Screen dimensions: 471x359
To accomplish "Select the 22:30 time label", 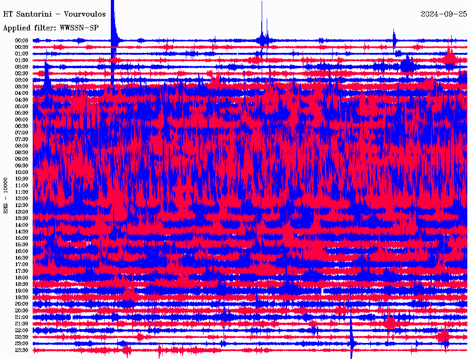I will pyautogui.click(x=22, y=337).
